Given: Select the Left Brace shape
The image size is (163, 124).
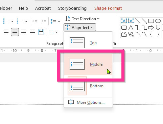Looking at the screenshot, I should [x=151, y=34].
